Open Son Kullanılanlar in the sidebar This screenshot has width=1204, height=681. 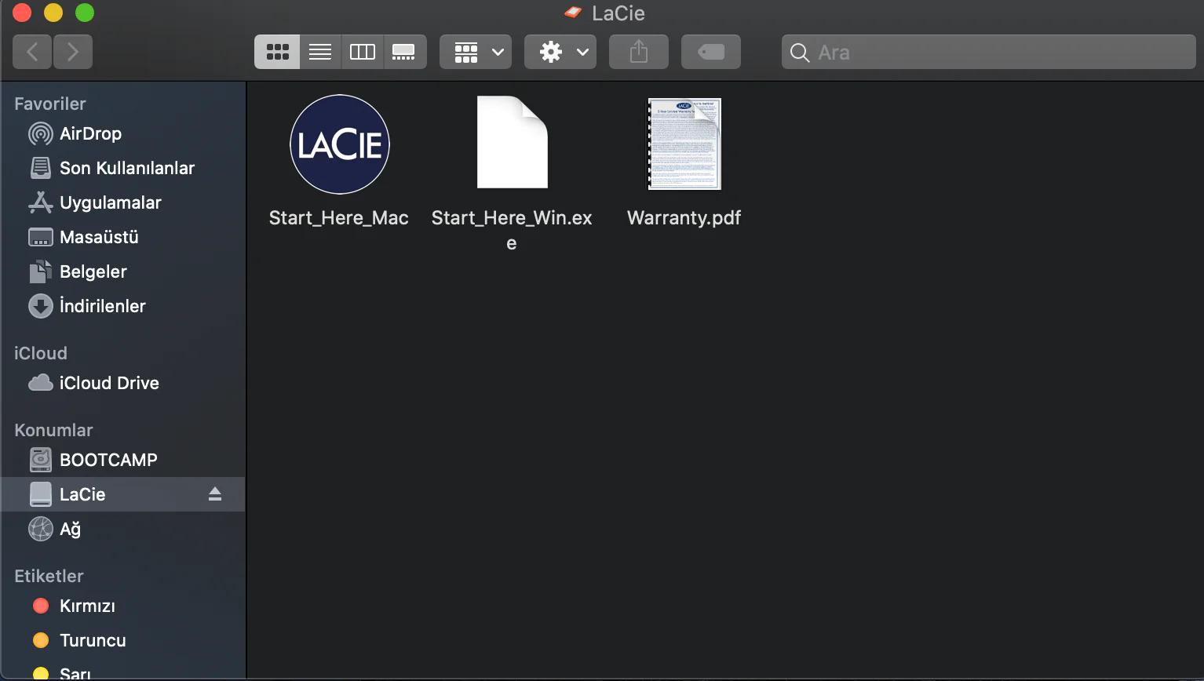(x=123, y=168)
